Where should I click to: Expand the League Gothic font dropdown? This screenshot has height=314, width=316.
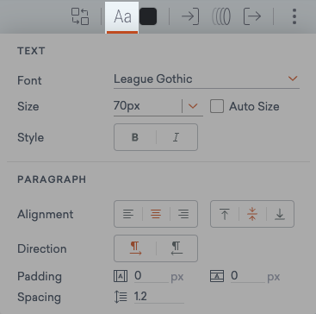207,79
